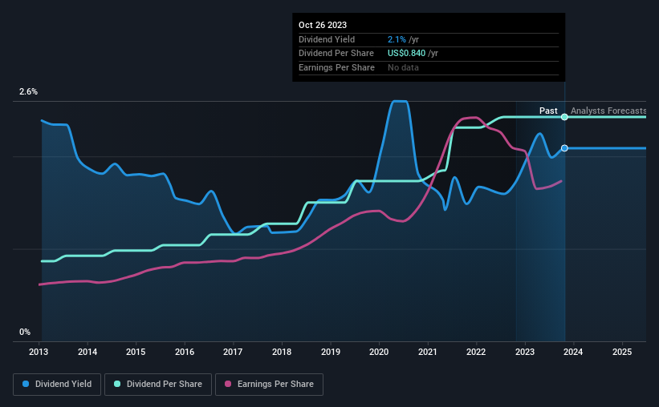Click the 2024 x-axis label
Screen dimensions: 659x407
pos(573,352)
